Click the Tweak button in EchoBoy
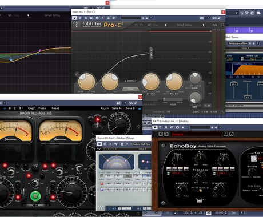 [x=200, y=202]
